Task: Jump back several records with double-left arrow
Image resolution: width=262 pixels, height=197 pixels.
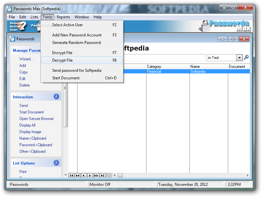Action: click(77, 175)
